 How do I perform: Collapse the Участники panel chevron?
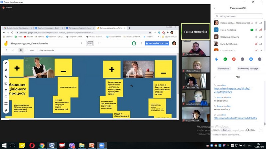coord(214,8)
